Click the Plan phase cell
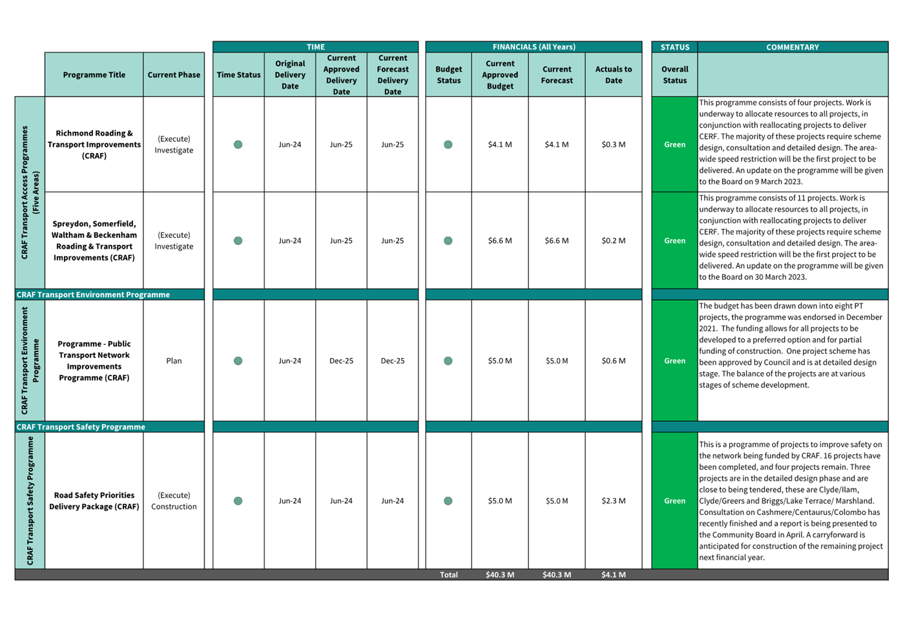The image size is (903, 639). pos(174,361)
